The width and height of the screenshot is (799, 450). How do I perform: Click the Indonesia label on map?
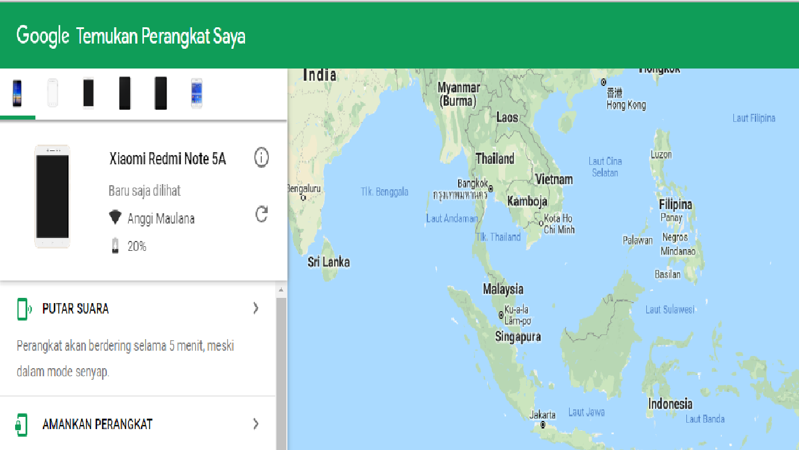[x=671, y=404]
